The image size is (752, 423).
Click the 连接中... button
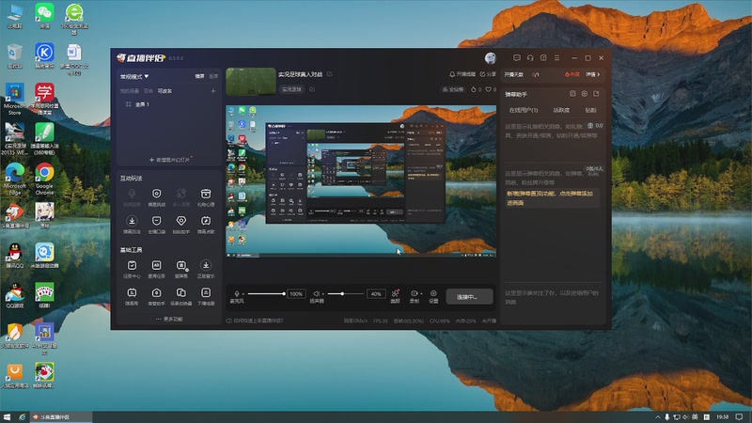coord(469,296)
